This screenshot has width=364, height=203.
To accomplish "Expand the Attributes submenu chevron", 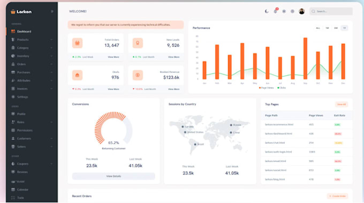I will (x=51, y=80).
